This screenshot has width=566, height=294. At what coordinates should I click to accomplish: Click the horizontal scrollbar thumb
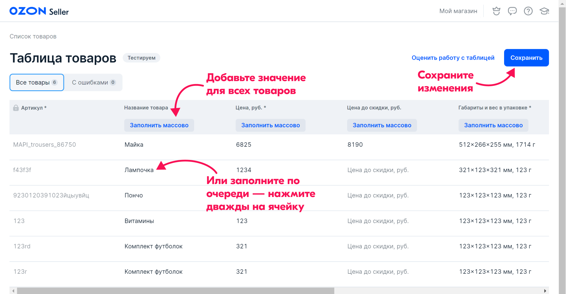pos(175,291)
